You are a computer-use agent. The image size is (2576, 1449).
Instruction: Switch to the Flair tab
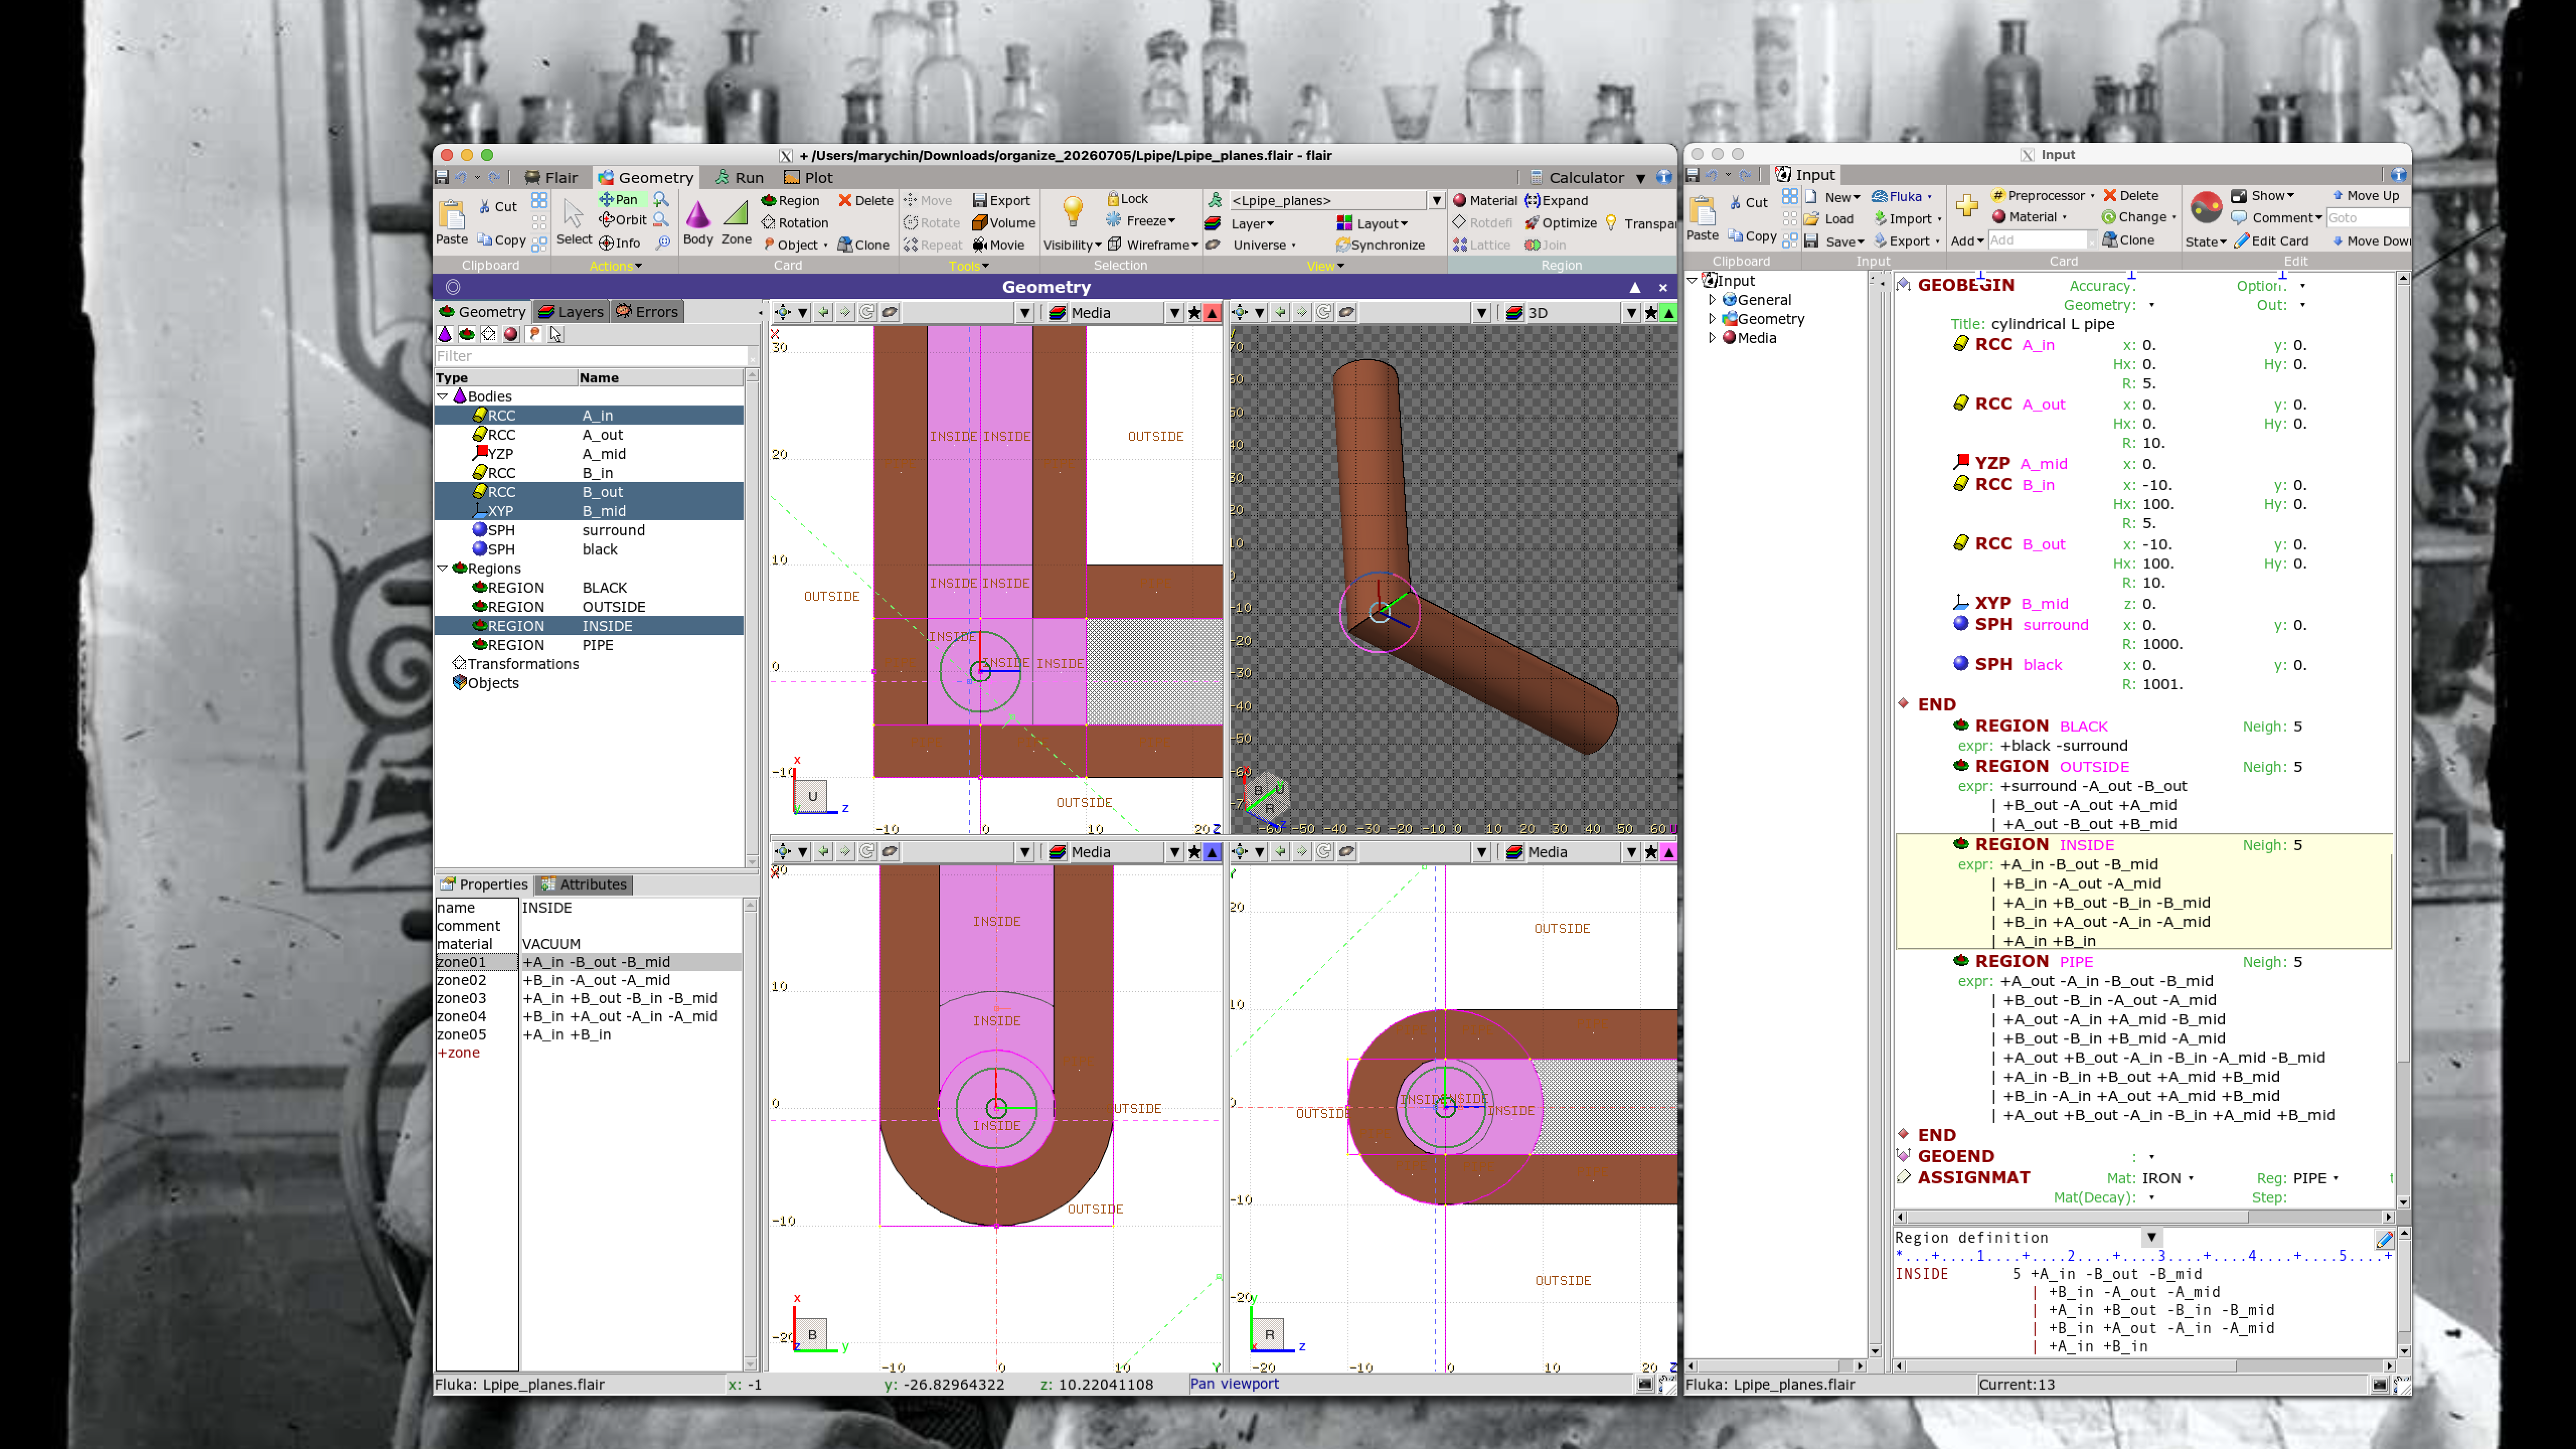(552, 178)
